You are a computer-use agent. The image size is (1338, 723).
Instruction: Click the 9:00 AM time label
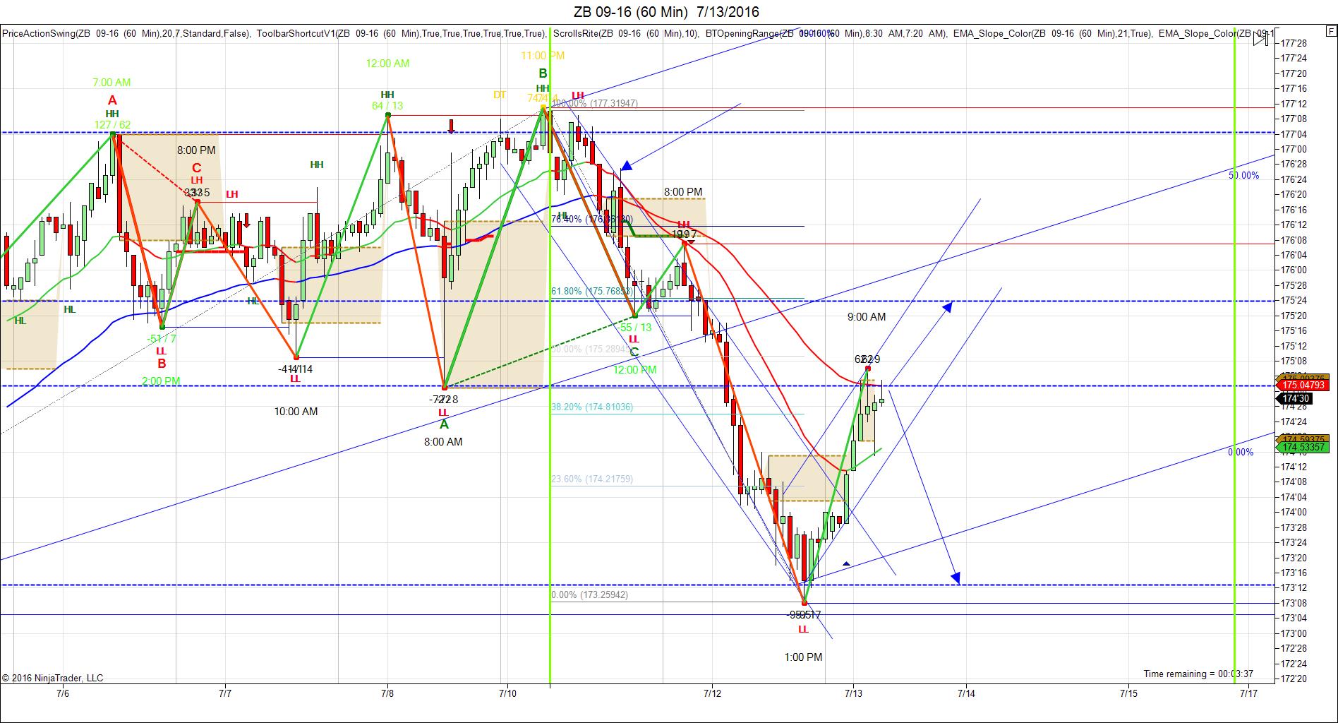click(867, 317)
